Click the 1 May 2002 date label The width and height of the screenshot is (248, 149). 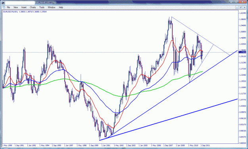point(119,145)
